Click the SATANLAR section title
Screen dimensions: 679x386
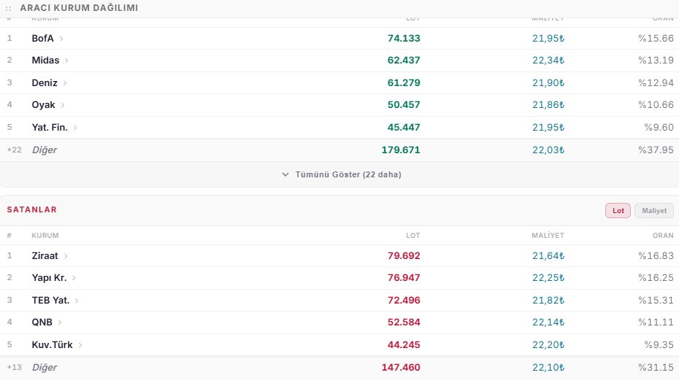31,209
